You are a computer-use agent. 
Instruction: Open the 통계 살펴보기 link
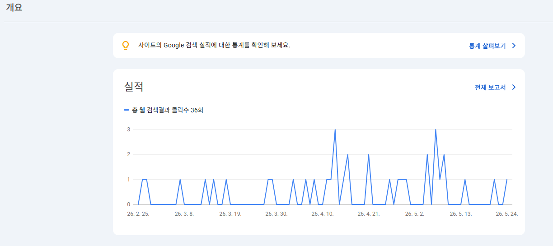pos(487,46)
